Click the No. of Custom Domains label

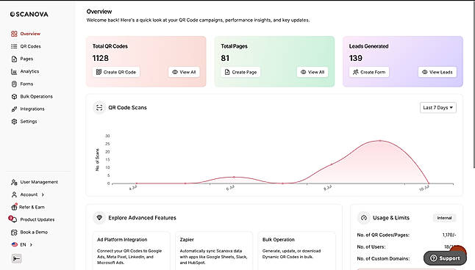pyautogui.click(x=383, y=258)
